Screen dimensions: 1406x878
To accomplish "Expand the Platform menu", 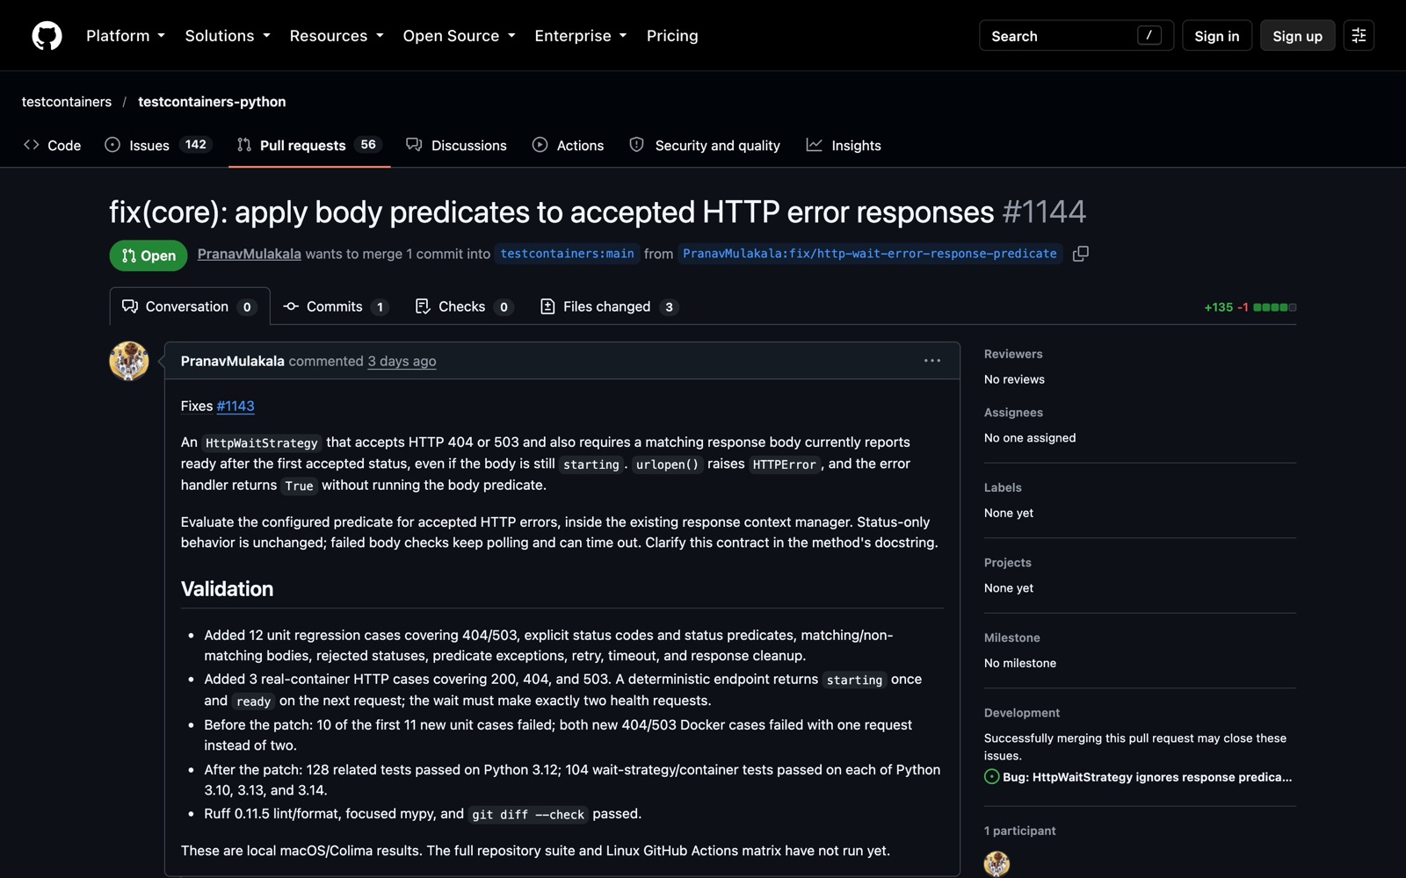I will click(126, 36).
